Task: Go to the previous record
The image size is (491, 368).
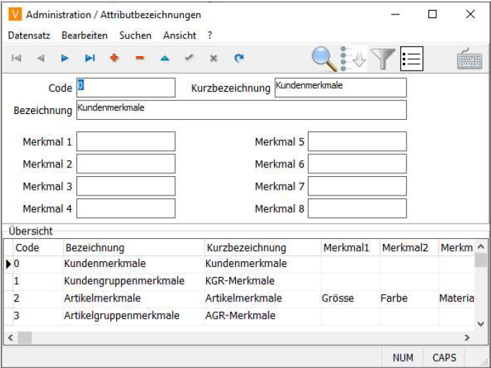Action: (x=40, y=58)
